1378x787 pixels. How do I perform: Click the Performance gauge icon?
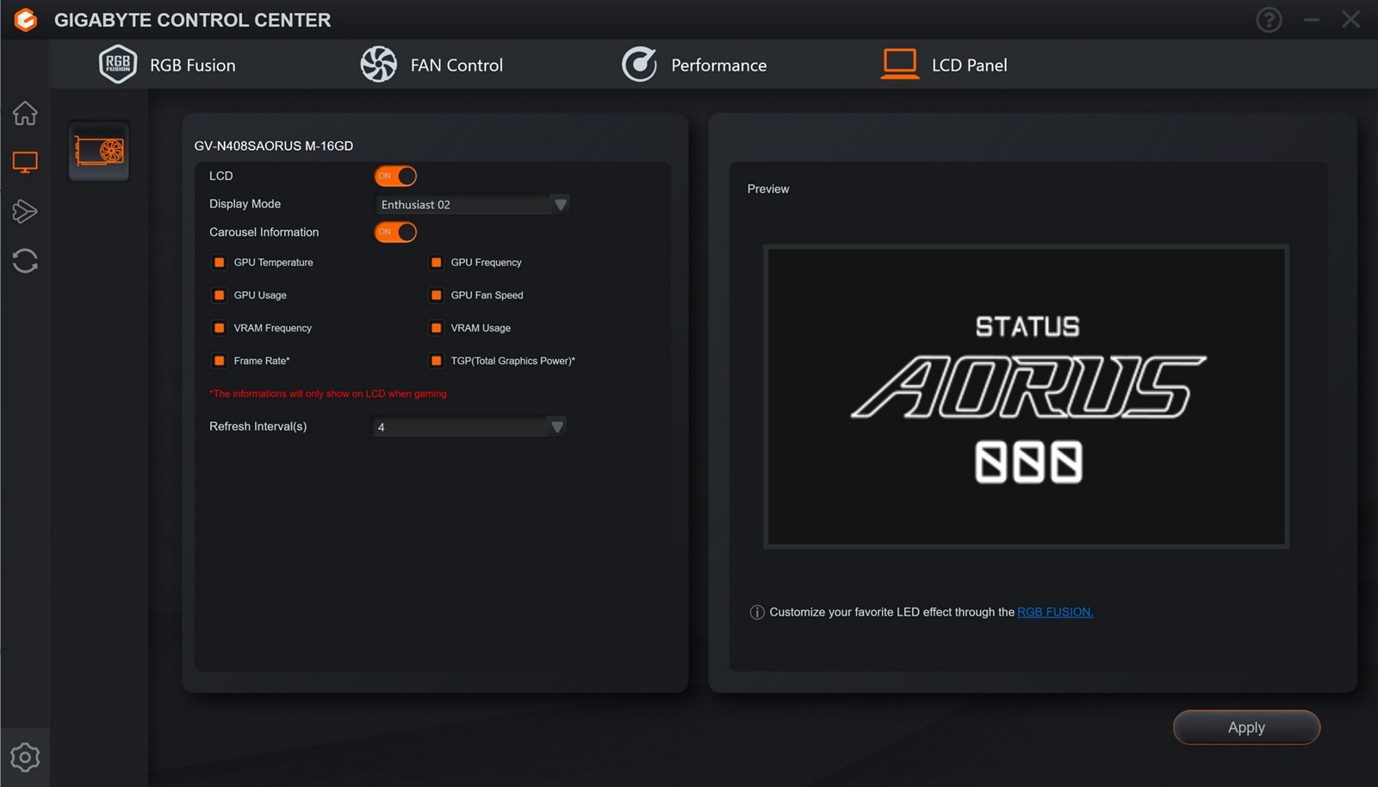pyautogui.click(x=639, y=65)
